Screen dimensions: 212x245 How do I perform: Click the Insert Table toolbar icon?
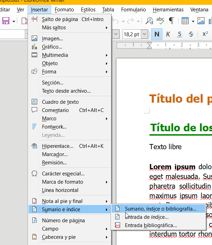(185, 21)
